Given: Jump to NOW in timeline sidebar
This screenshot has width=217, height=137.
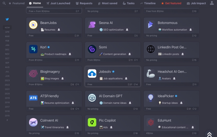Looking at the screenshot, I should pyautogui.click(x=7, y=28).
